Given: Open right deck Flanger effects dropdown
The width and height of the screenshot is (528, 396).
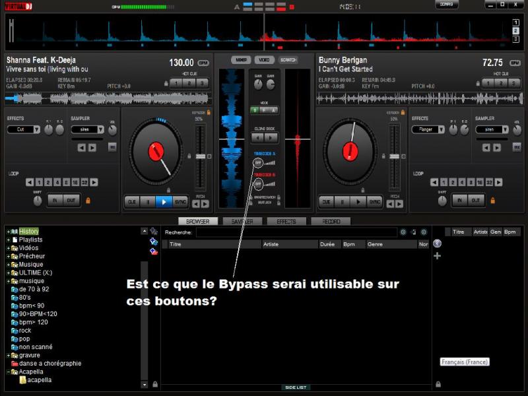Looking at the screenshot, I should (428, 130).
